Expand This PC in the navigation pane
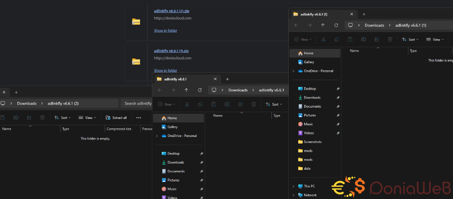This screenshot has height=199, width=453. pyautogui.click(x=293, y=186)
